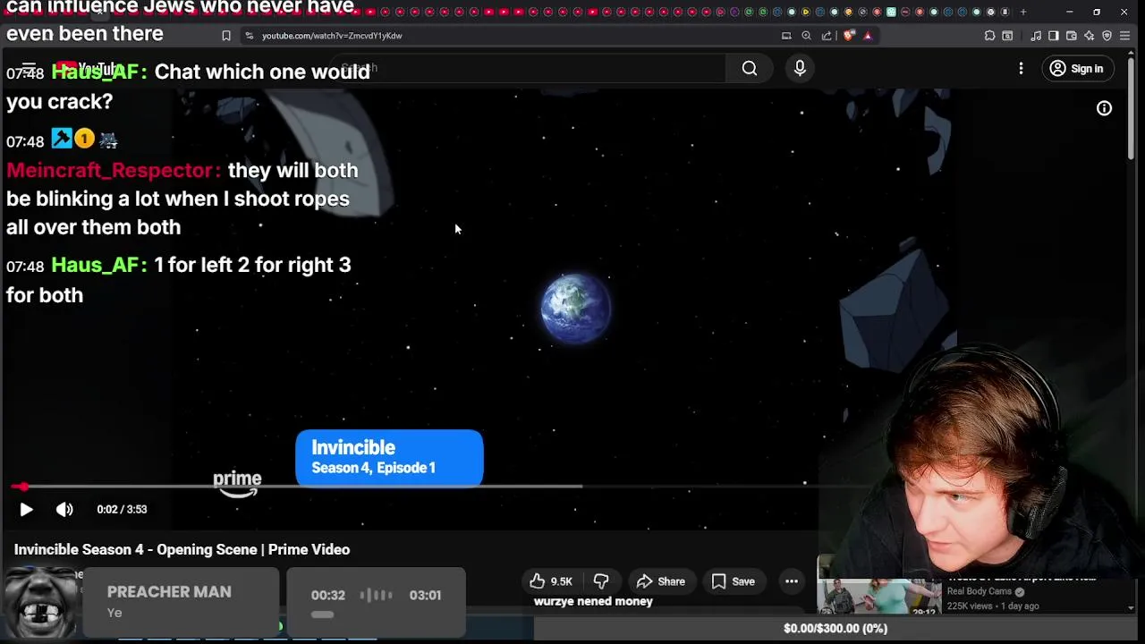Viewport: 1145px width, 644px height.
Task: Open a new browser tab with plus
Action: point(1023,12)
